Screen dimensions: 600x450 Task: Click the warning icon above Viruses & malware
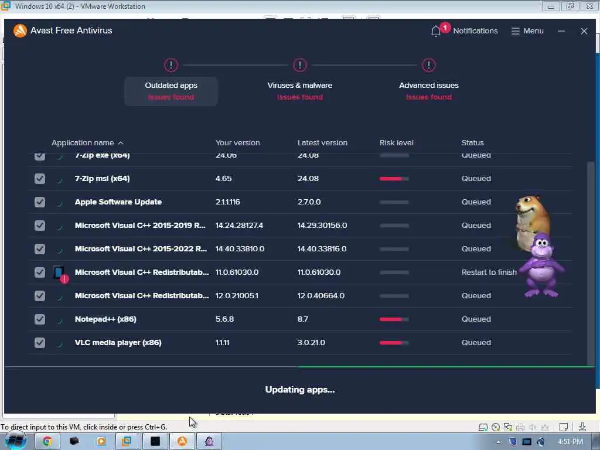(x=300, y=65)
